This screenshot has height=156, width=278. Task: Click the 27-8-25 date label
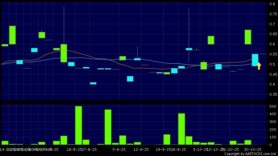tap(89, 149)
